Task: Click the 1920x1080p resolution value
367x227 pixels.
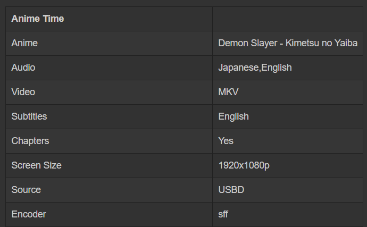Action: (244, 165)
